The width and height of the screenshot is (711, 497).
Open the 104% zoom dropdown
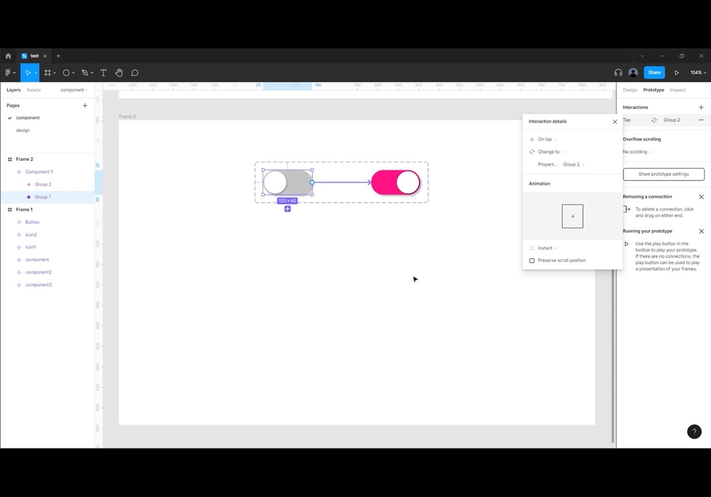tap(698, 73)
